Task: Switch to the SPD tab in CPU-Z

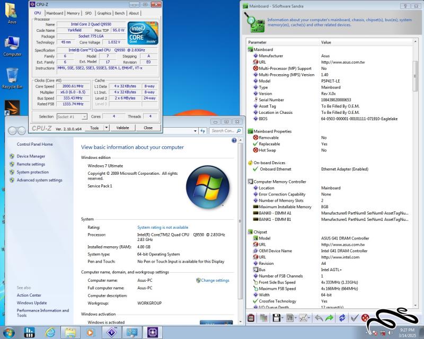Action: click(89, 13)
